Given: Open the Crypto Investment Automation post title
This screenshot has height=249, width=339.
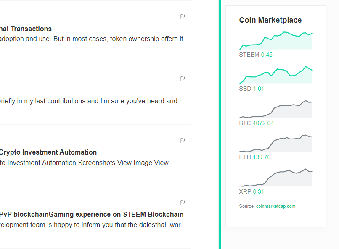Looking at the screenshot, I should click(x=48, y=152).
